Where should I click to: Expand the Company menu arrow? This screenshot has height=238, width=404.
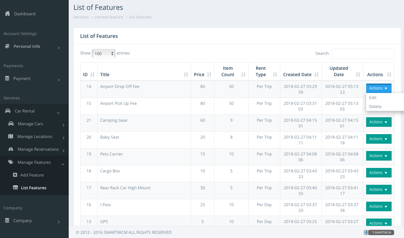[x=59, y=222]
